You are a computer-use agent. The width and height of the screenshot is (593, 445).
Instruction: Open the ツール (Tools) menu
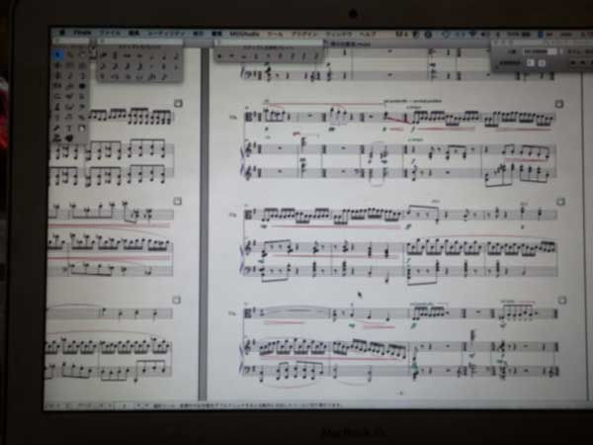[275, 34]
